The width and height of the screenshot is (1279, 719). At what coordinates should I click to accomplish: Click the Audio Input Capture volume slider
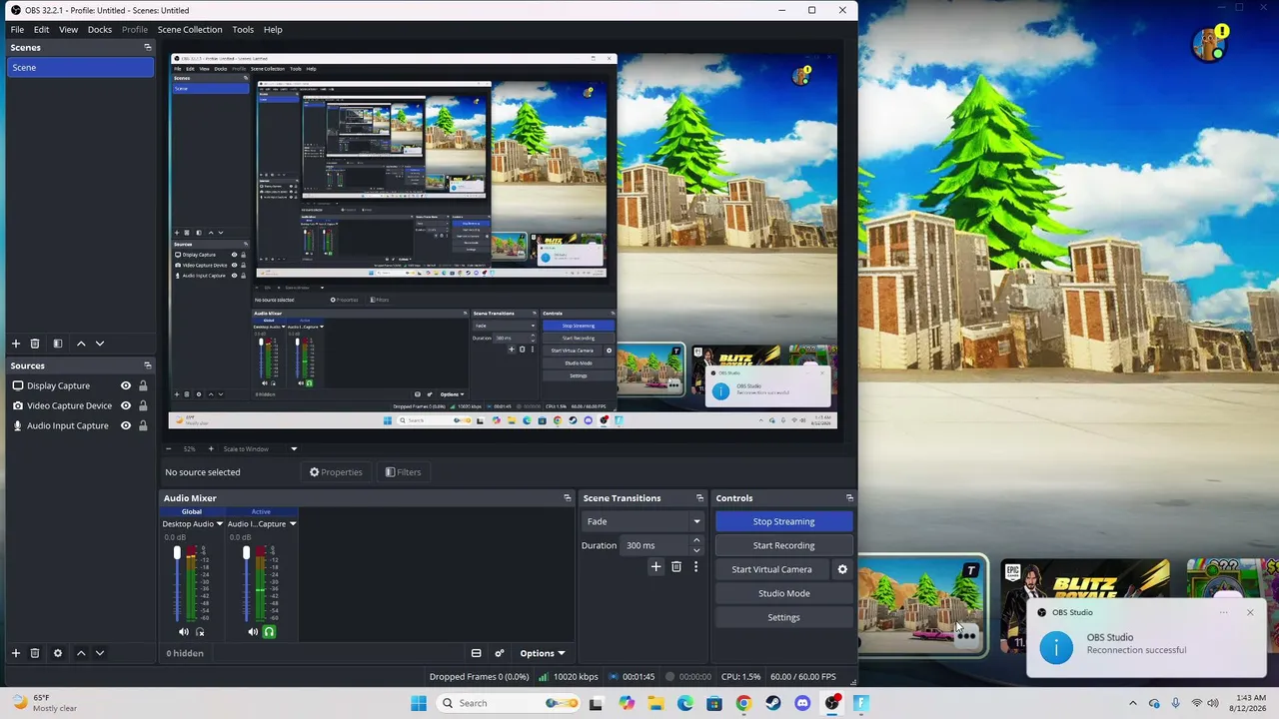tap(247, 583)
